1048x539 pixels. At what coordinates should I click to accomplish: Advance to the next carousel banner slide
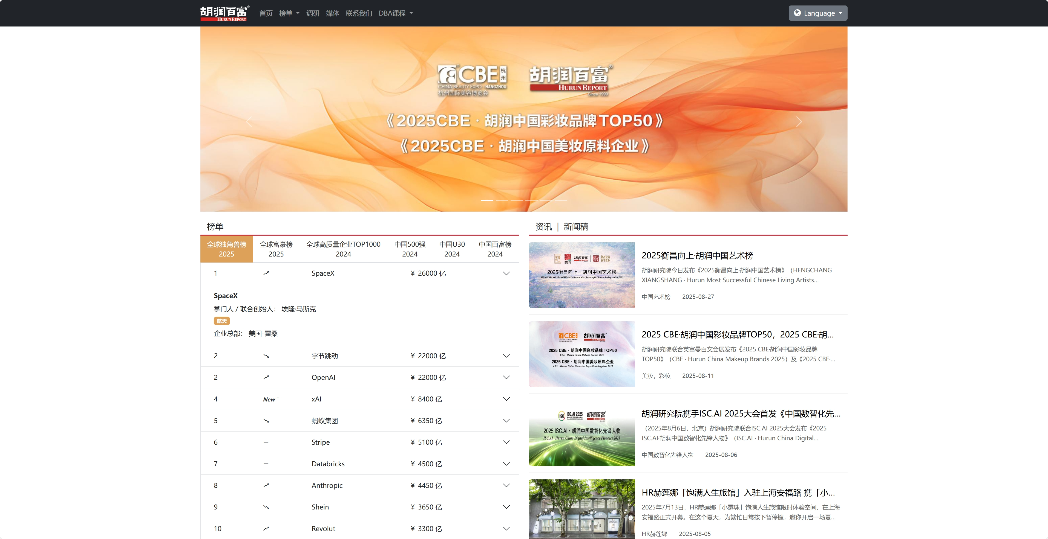click(799, 121)
